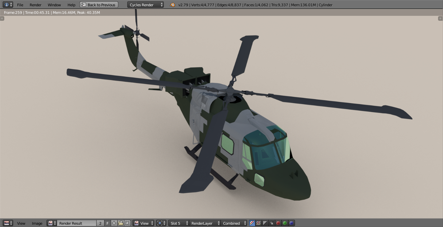Click the scene statistics text v2.79

tap(255, 5)
